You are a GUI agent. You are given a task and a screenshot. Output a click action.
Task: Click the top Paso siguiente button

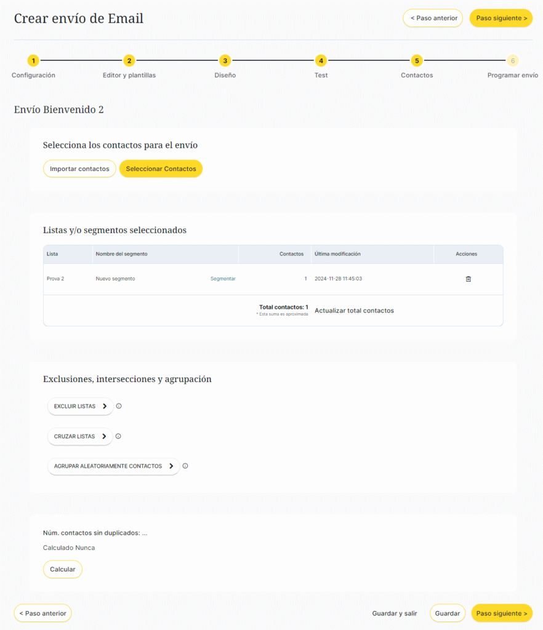(x=501, y=18)
